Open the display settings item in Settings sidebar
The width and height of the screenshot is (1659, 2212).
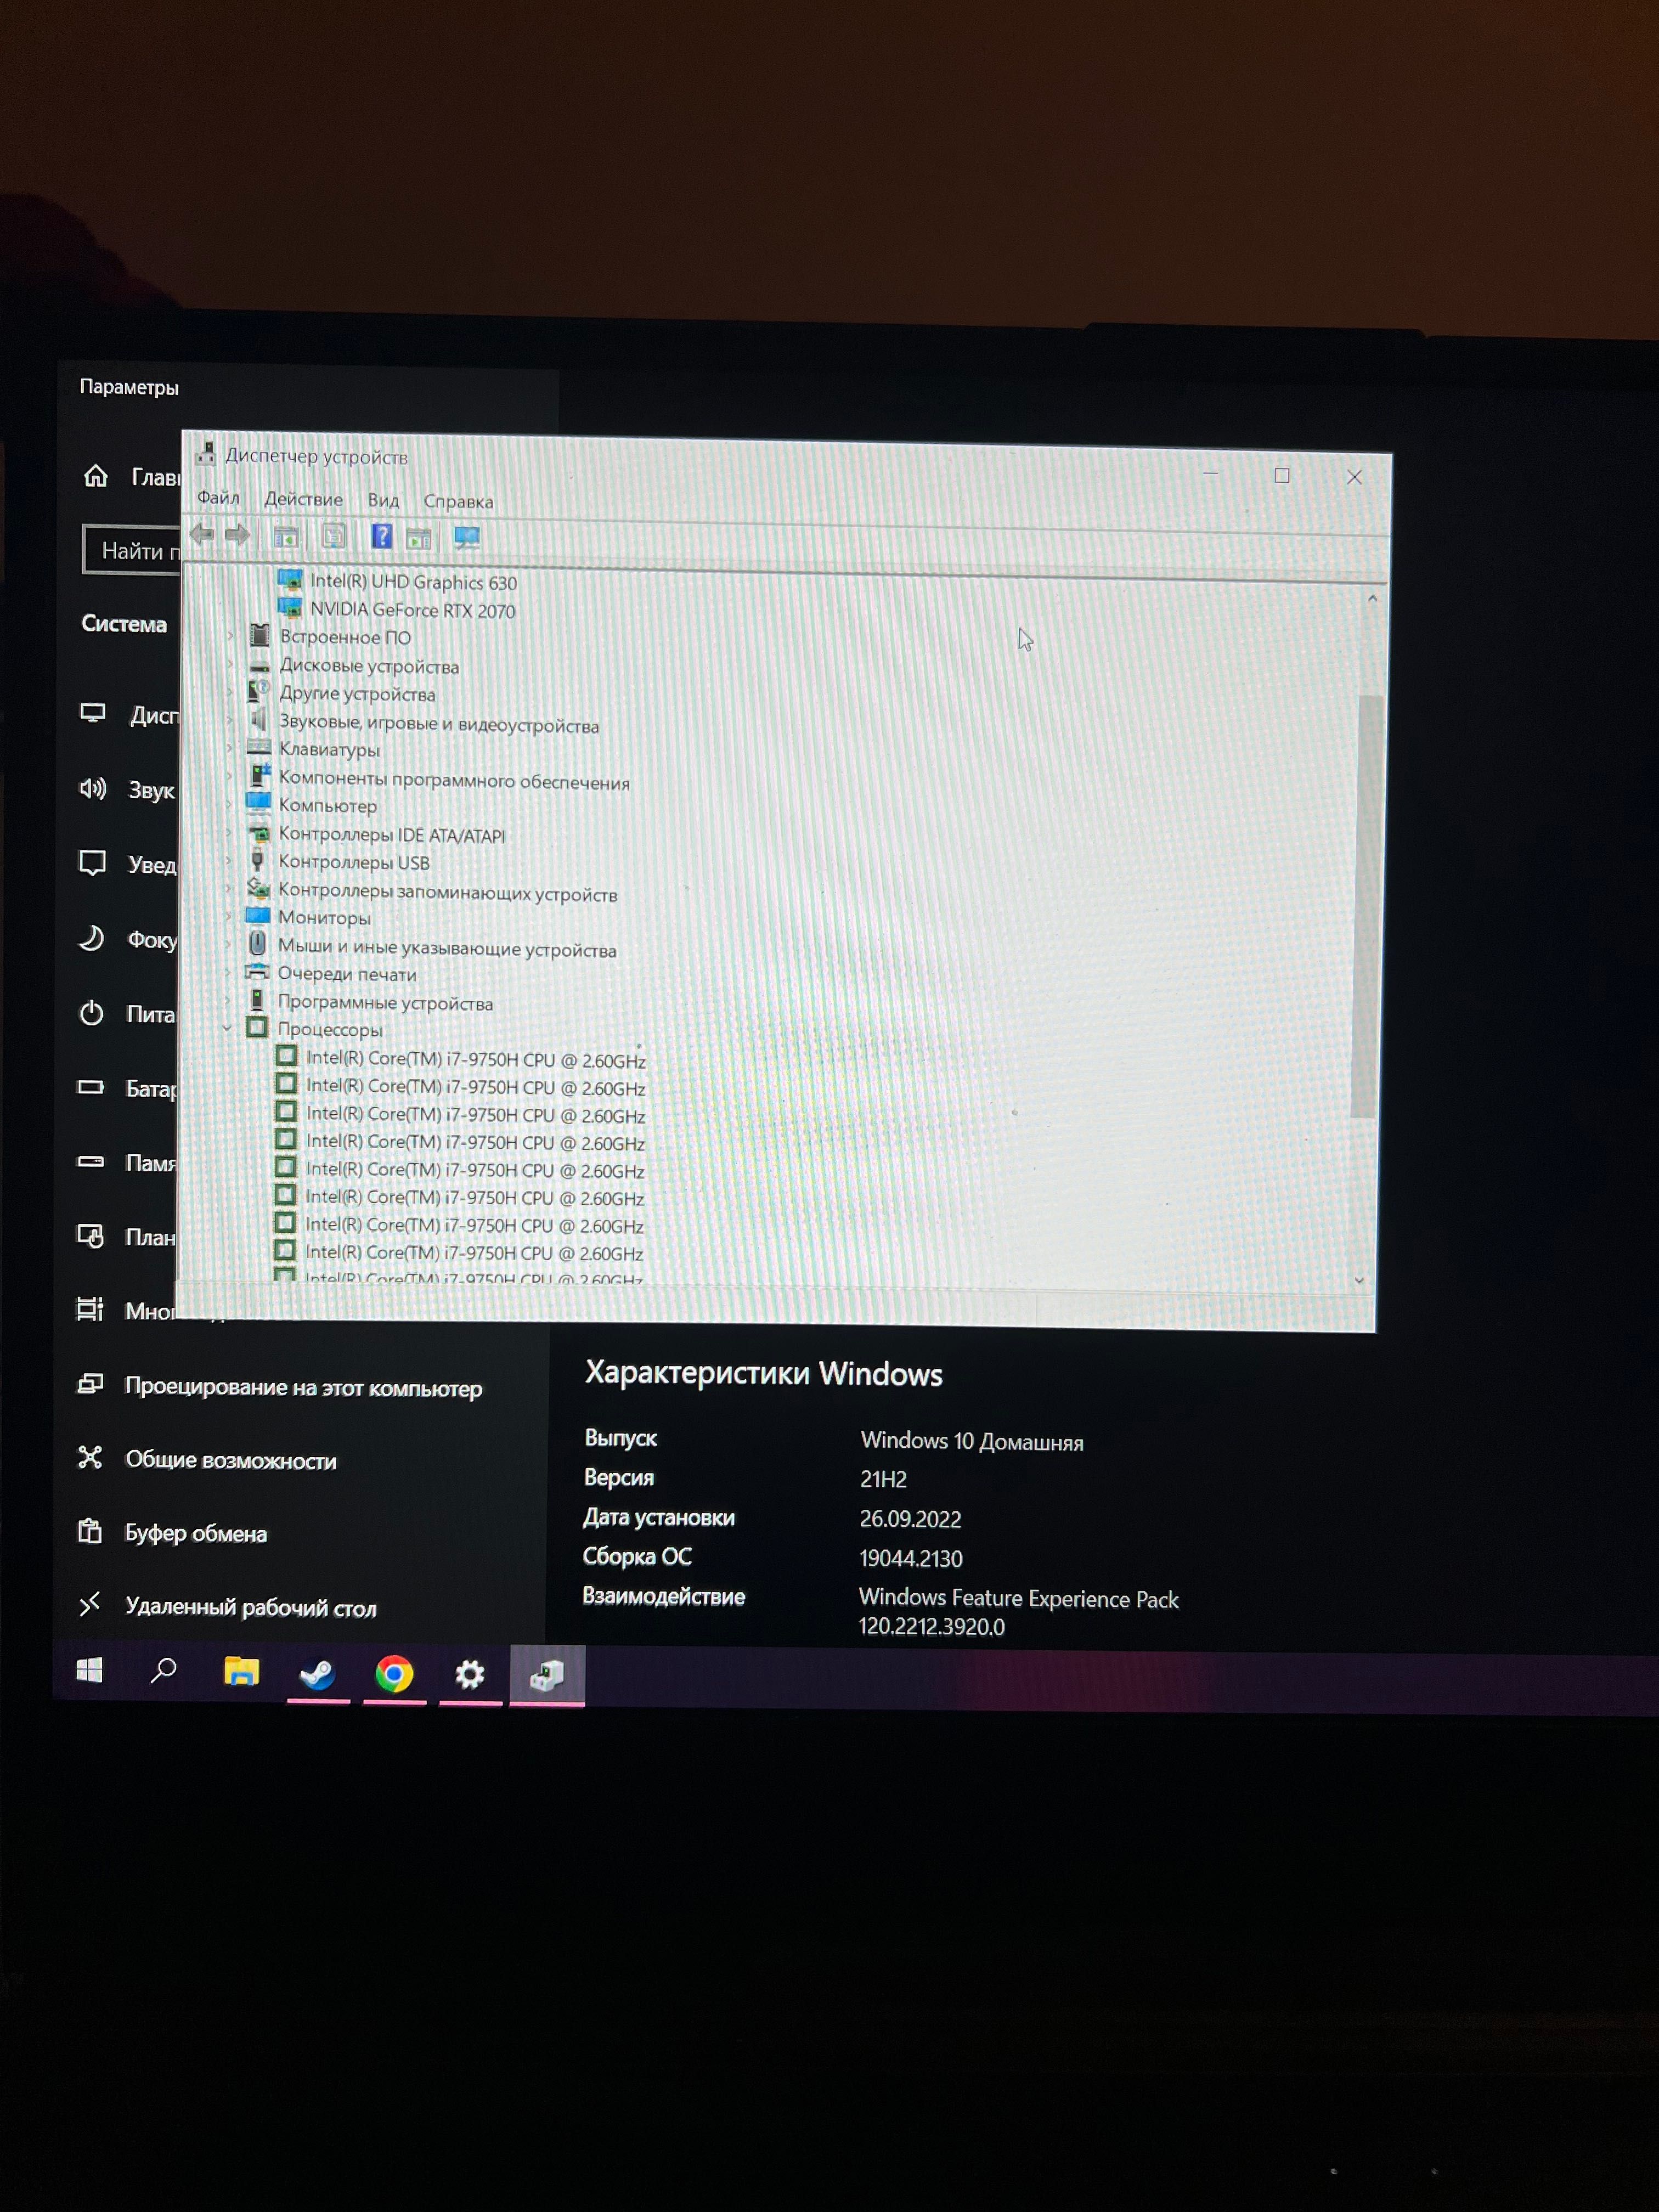pyautogui.click(x=129, y=715)
